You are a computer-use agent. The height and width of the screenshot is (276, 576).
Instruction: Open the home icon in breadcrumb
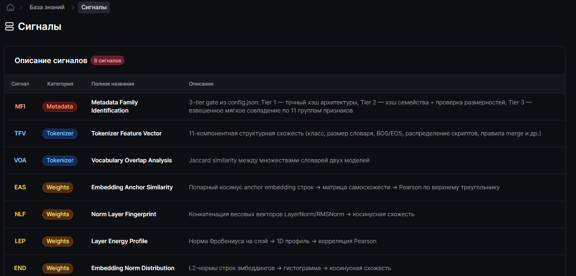coord(10,7)
